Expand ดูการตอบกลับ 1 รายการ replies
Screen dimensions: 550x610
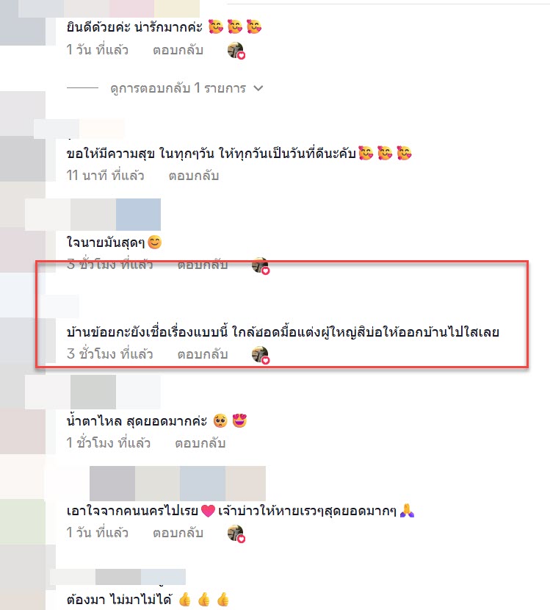click(x=178, y=88)
